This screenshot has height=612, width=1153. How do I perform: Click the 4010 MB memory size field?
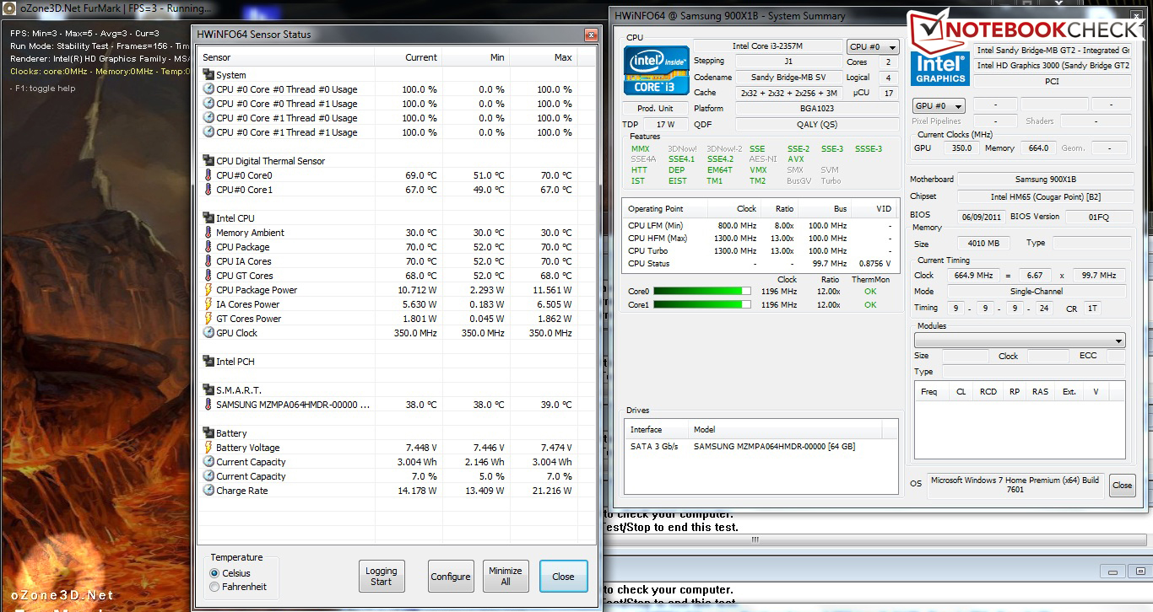984,244
